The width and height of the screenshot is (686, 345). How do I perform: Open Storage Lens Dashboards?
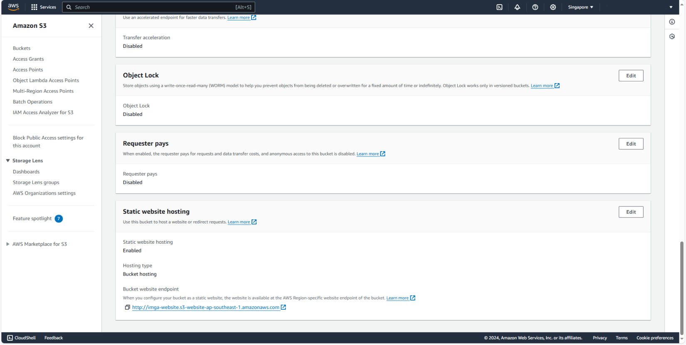pos(26,172)
